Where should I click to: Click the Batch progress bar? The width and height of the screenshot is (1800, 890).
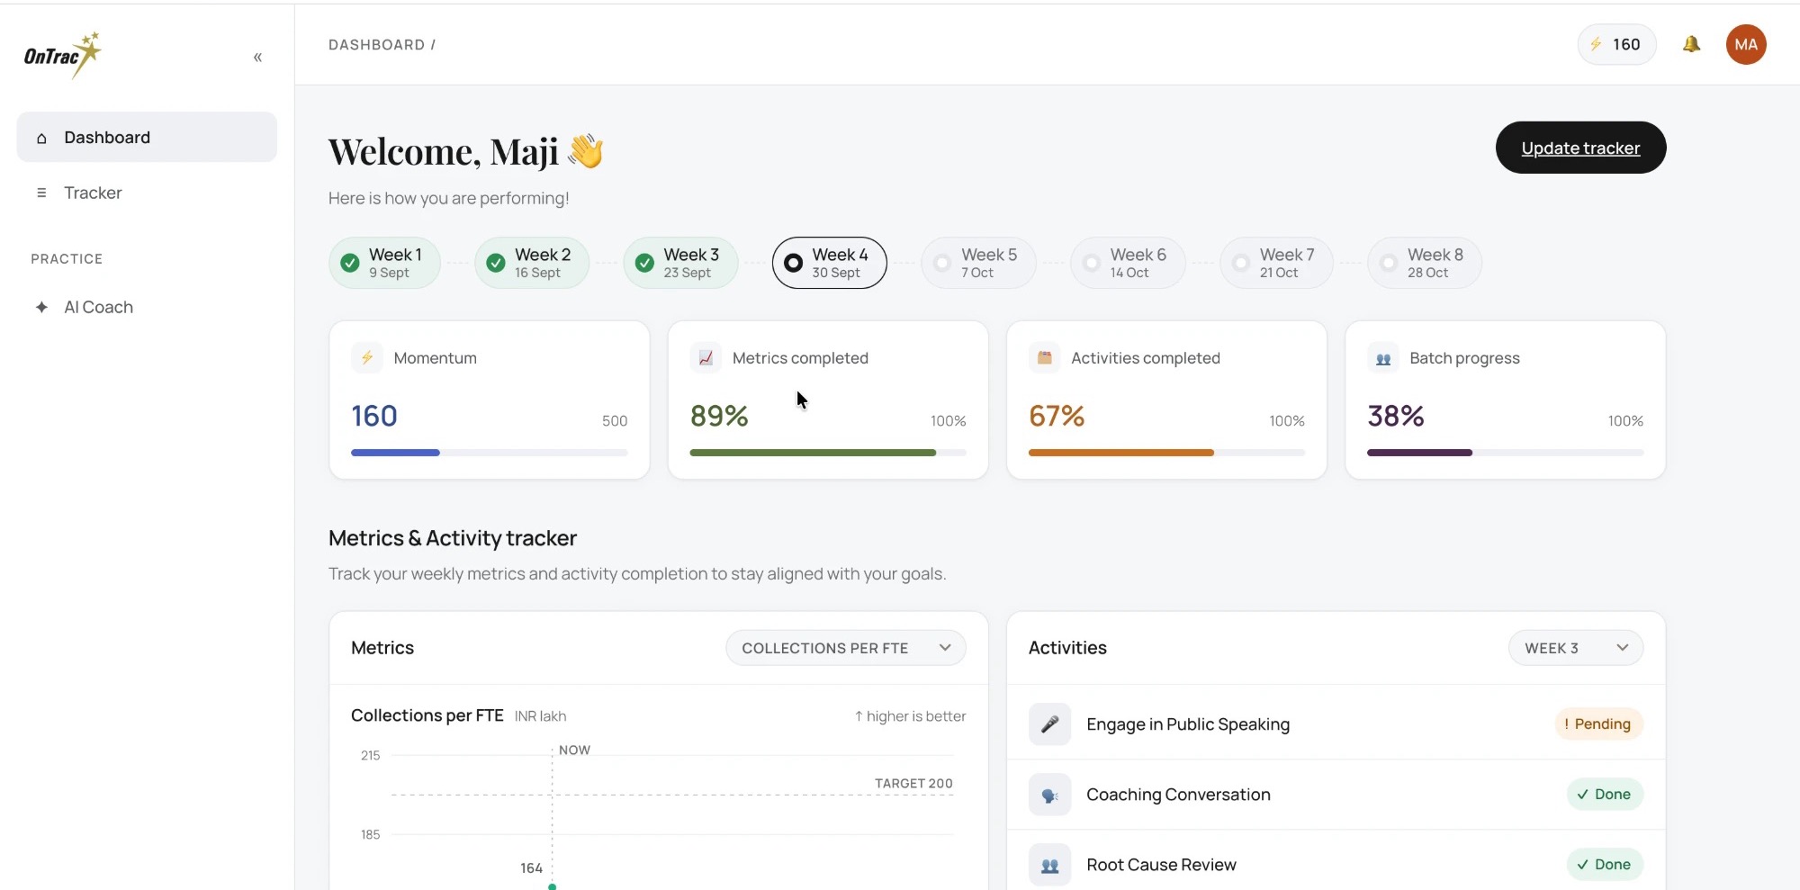1505,453
